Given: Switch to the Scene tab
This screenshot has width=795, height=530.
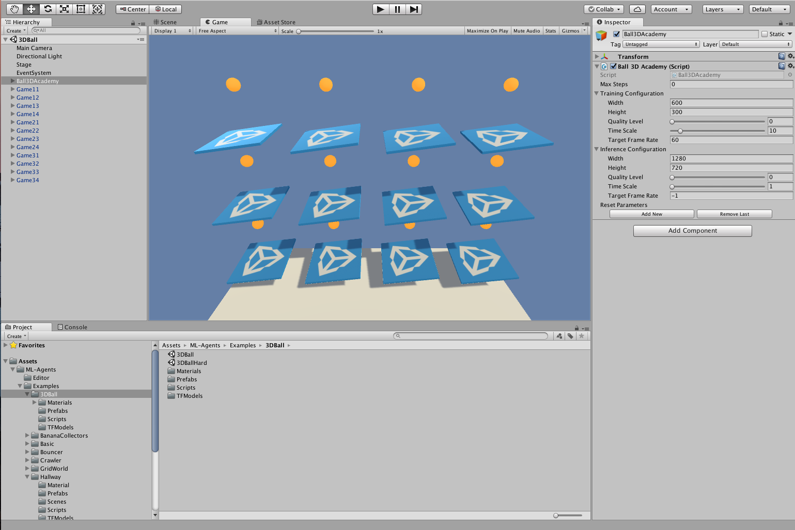Looking at the screenshot, I should (165, 22).
